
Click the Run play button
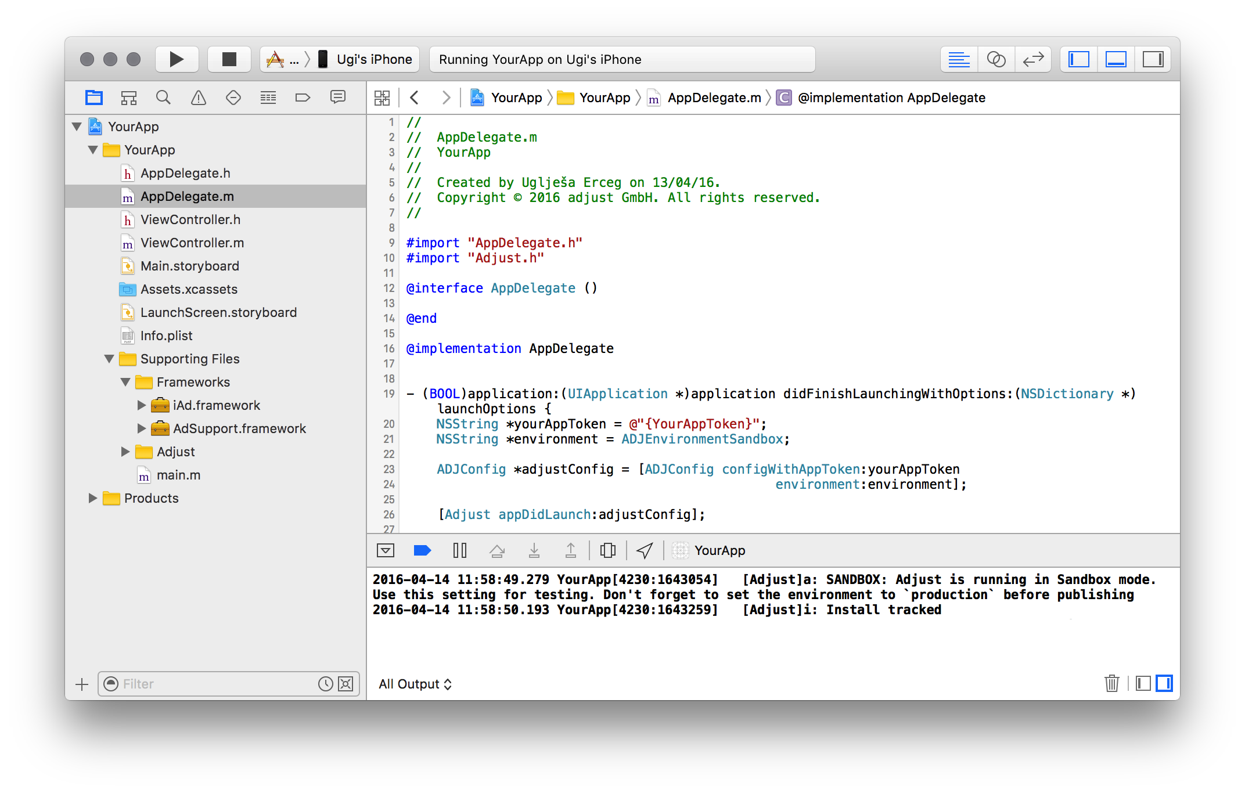pyautogui.click(x=177, y=59)
